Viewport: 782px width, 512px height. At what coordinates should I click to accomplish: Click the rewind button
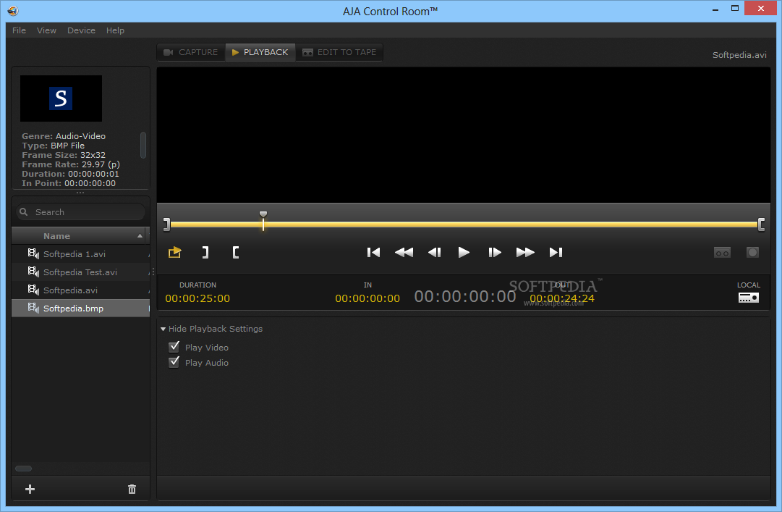(x=404, y=252)
